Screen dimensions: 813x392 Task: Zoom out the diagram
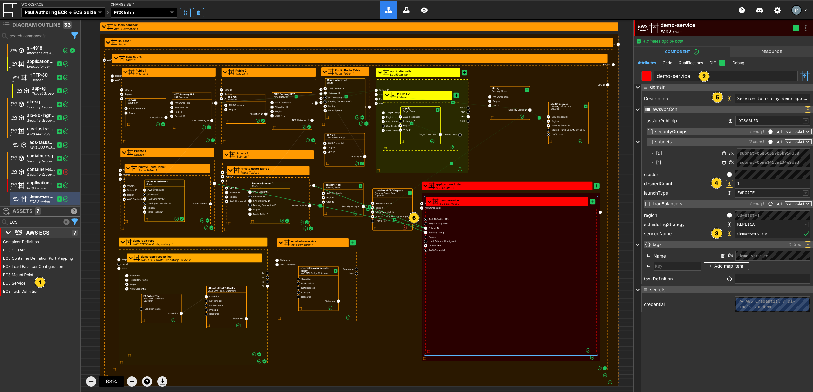coord(91,381)
